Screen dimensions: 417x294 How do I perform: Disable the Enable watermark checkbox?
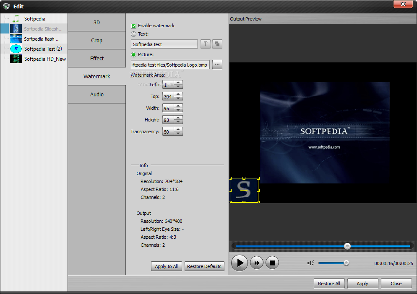[134, 26]
